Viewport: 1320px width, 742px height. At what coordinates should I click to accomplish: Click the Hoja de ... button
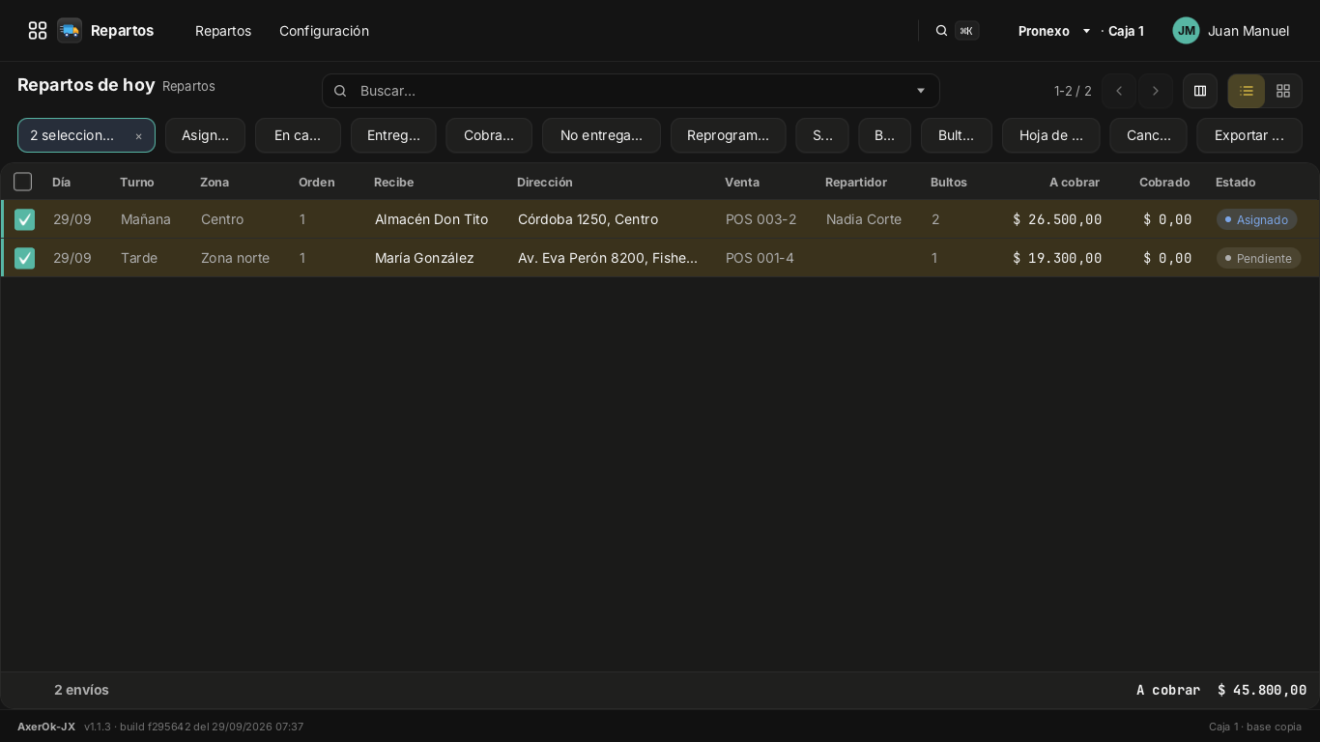1051,135
